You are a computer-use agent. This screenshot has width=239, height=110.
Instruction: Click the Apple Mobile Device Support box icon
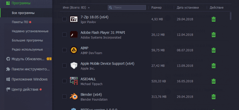point(74,66)
